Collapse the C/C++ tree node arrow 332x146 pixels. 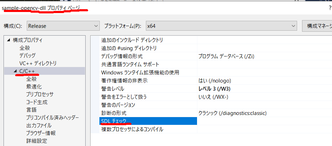tap(15, 71)
